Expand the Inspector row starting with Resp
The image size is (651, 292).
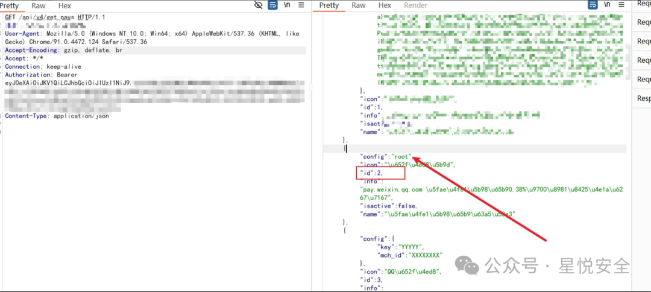coord(643,98)
